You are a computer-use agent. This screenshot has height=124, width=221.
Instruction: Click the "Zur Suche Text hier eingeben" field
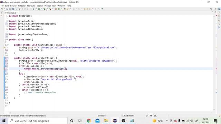(x=38, y=121)
